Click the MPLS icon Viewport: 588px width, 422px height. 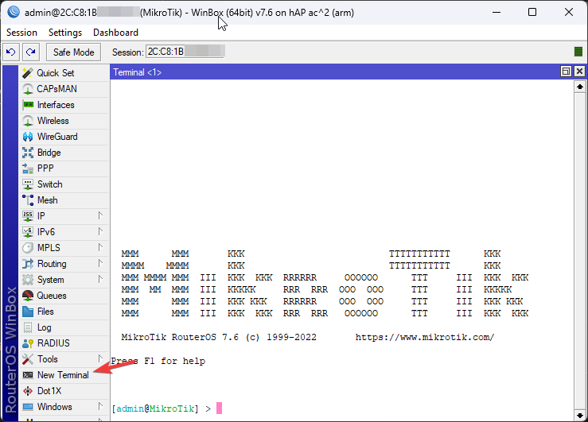[x=28, y=248]
